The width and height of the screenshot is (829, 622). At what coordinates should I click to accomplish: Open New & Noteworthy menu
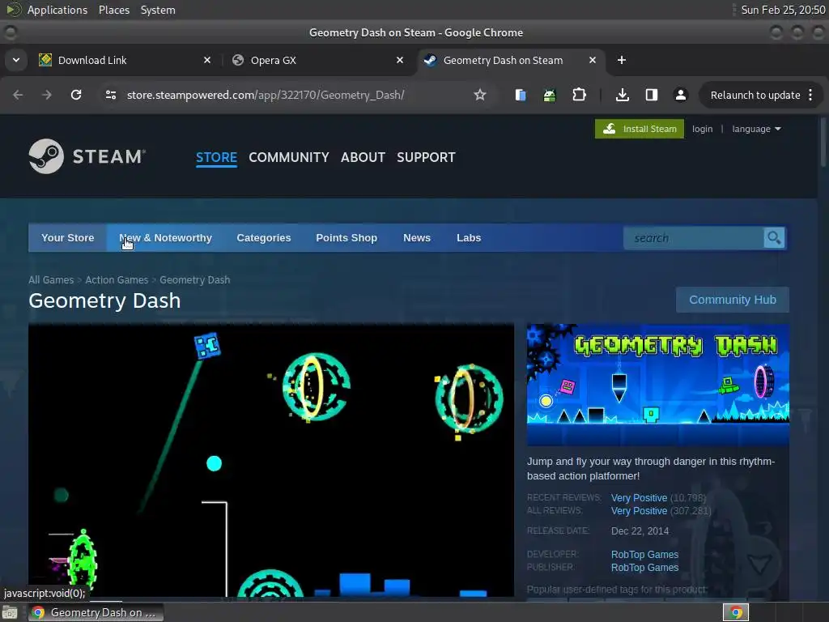click(165, 237)
